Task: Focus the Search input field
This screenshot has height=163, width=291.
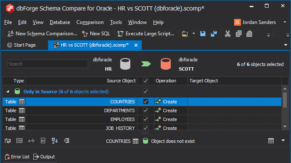Action: pyautogui.click(x=48, y=64)
